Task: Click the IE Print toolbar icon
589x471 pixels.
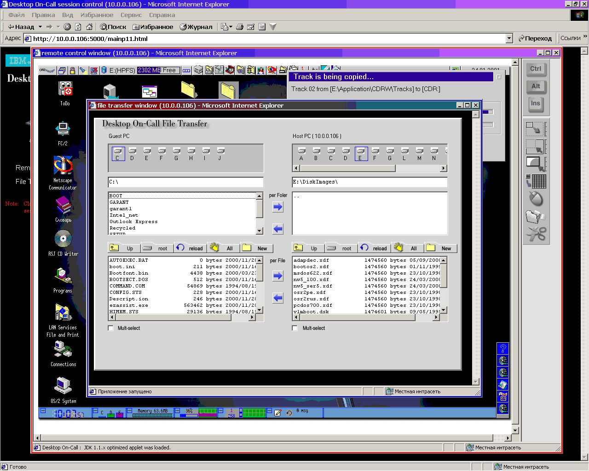Action: click(x=240, y=27)
